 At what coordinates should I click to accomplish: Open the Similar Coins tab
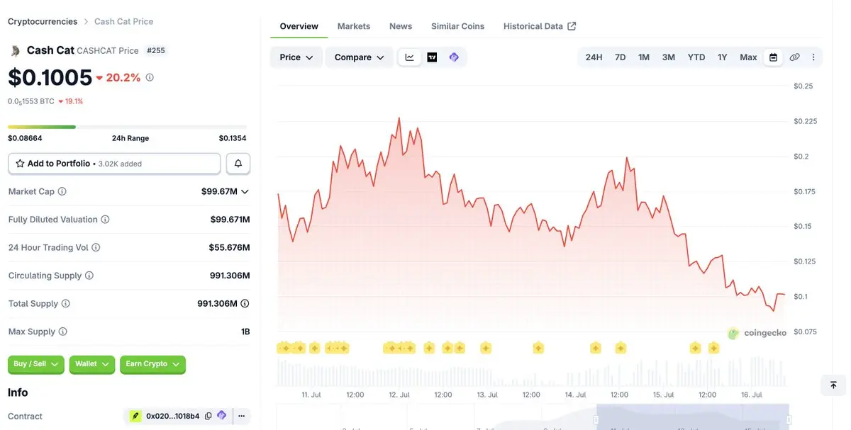458,26
